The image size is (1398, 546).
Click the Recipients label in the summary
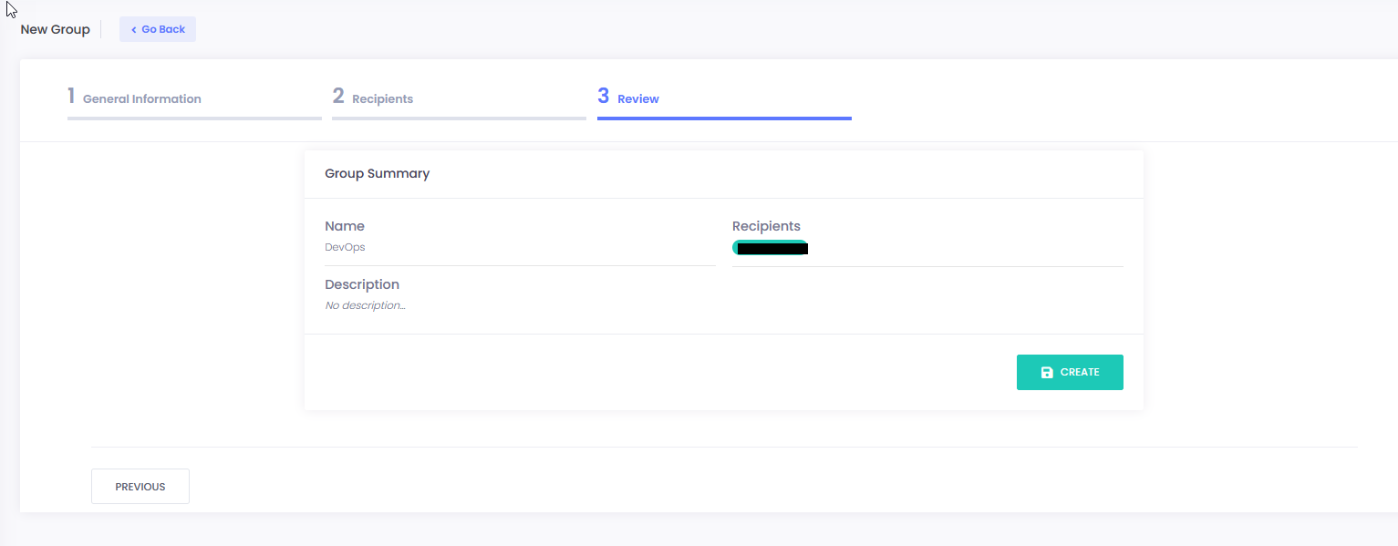(766, 226)
